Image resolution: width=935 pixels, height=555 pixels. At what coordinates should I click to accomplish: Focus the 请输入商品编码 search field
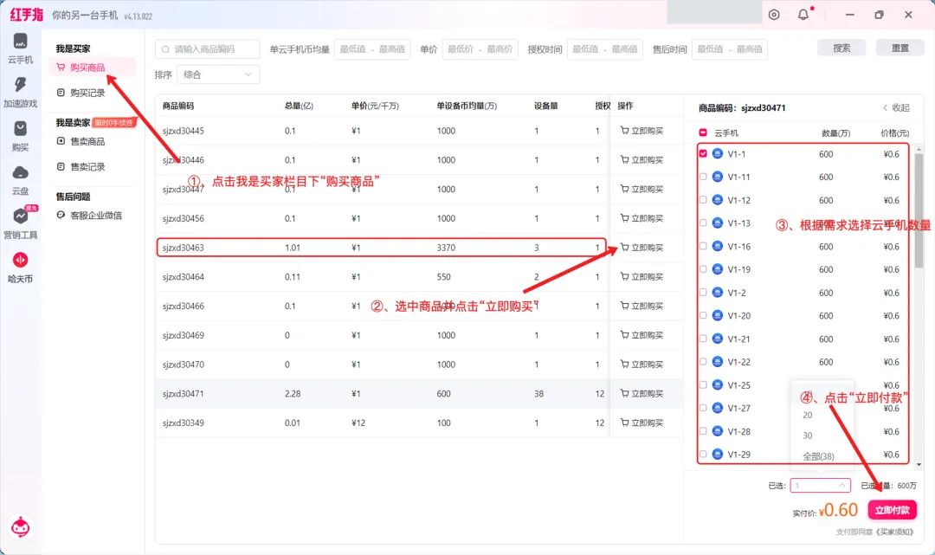click(x=208, y=48)
